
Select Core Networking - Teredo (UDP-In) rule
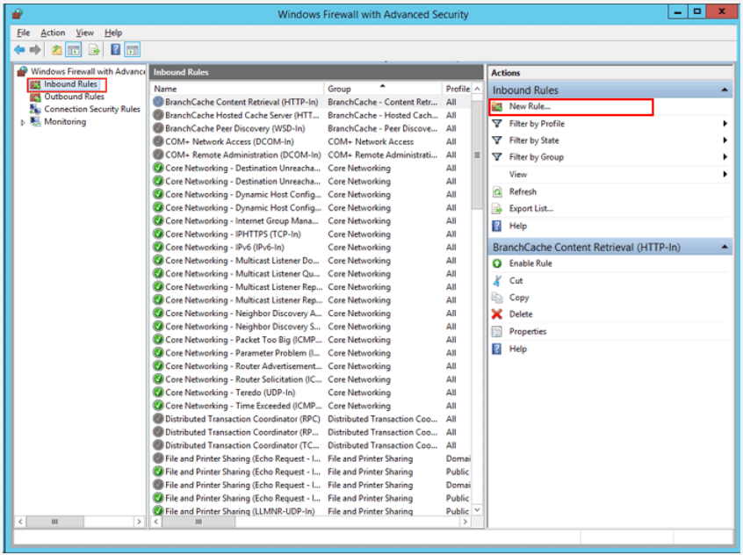click(311, 393)
